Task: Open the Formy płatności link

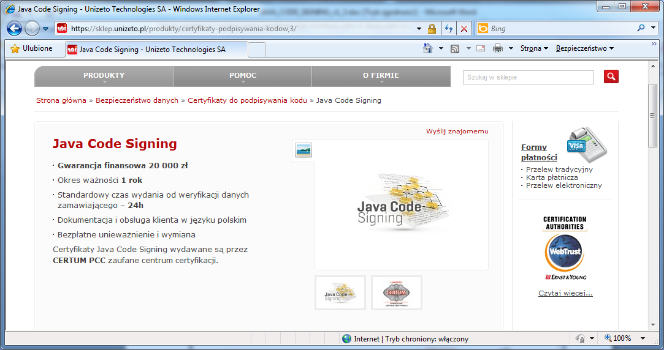Action: pos(539,152)
